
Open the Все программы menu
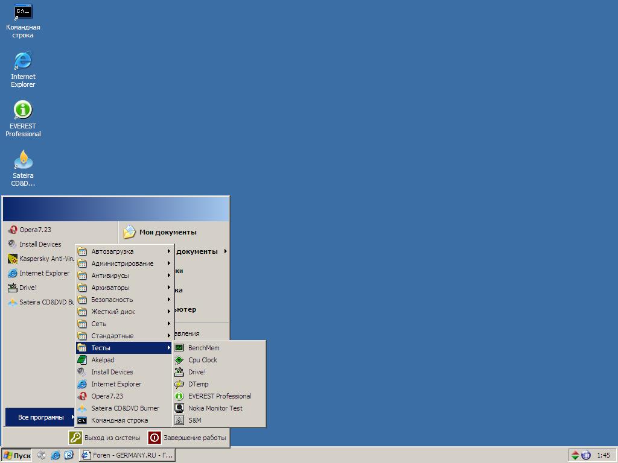[x=40, y=417]
